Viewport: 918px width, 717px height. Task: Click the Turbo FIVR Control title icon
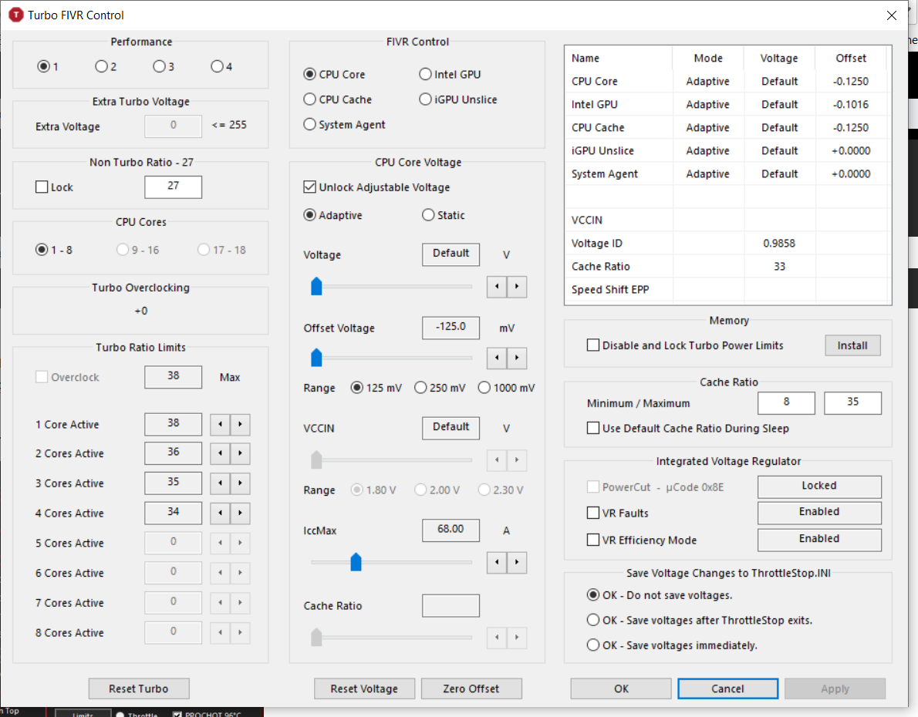point(15,15)
